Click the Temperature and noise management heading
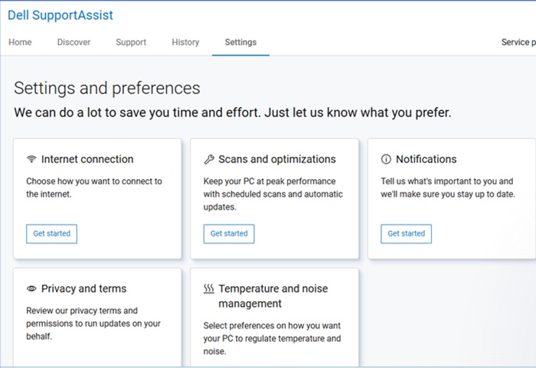Screen dimensions: 536x368 click(x=273, y=296)
